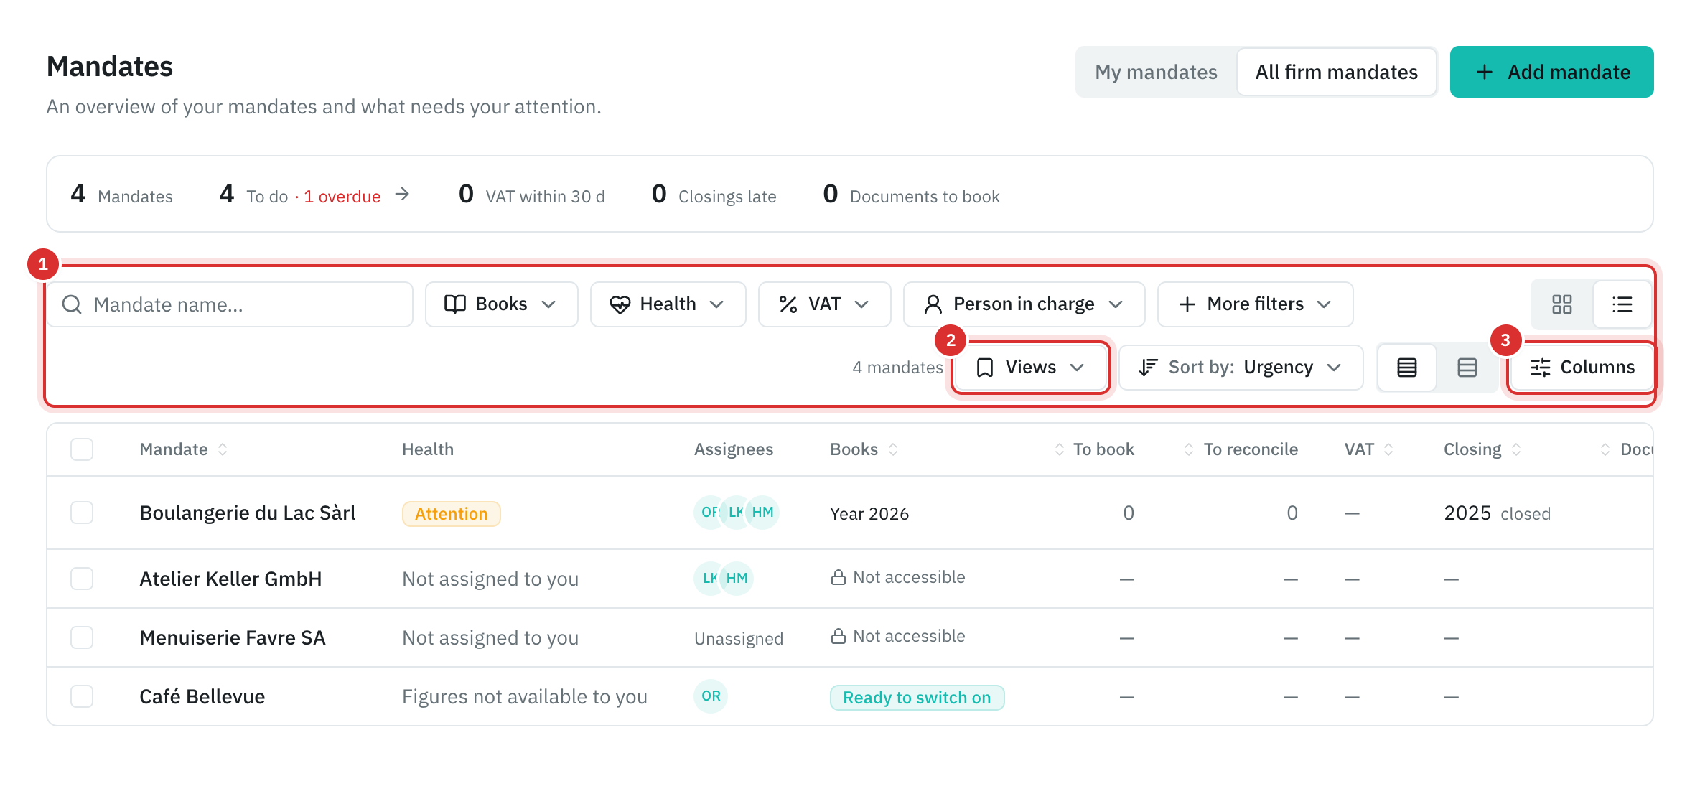The width and height of the screenshot is (1700, 804).
Task: Click the 1 overdue link
Action: 342,196
